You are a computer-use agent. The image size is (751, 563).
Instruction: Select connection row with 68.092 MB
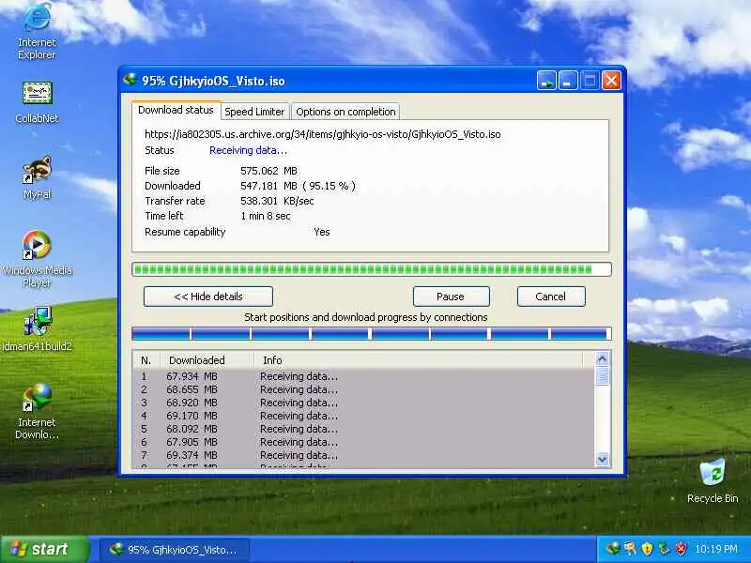(363, 429)
